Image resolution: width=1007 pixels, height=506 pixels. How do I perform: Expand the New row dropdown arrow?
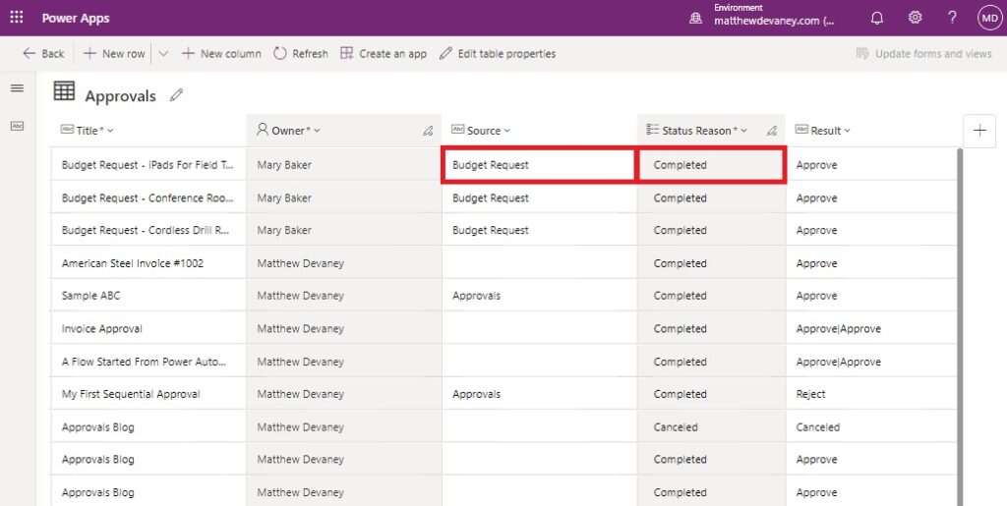point(163,54)
